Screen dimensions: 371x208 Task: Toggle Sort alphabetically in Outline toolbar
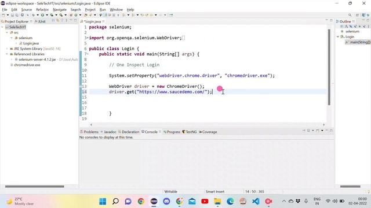point(346,27)
